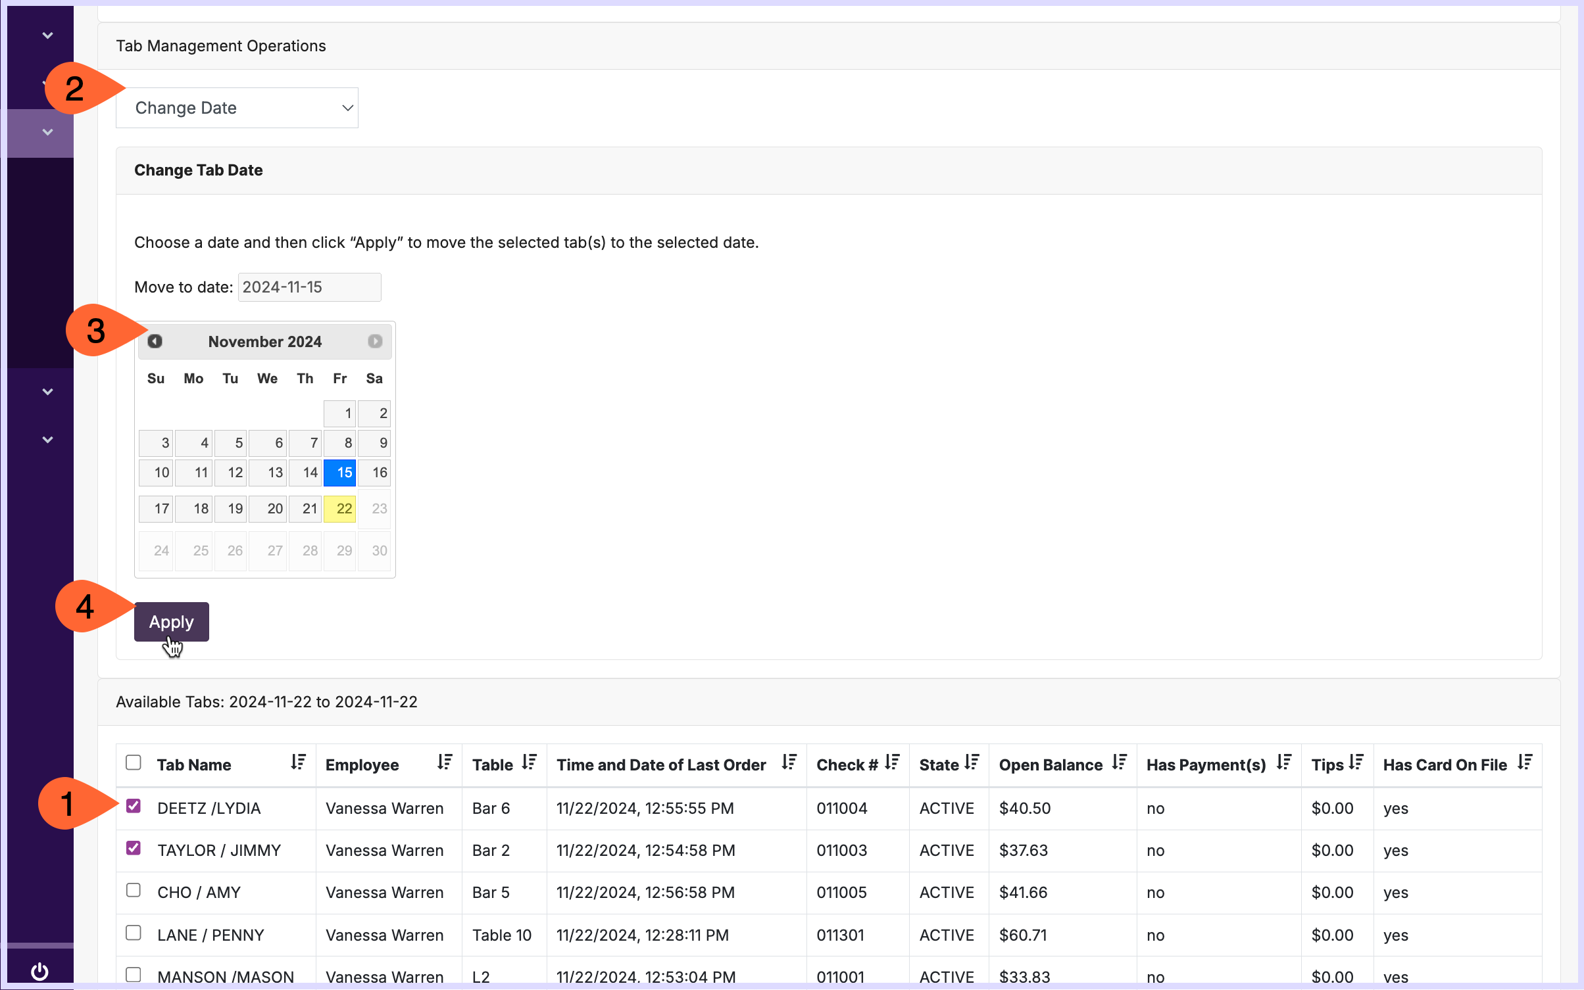
Task: Pick November 14 in the calendar
Action: [x=305, y=473]
